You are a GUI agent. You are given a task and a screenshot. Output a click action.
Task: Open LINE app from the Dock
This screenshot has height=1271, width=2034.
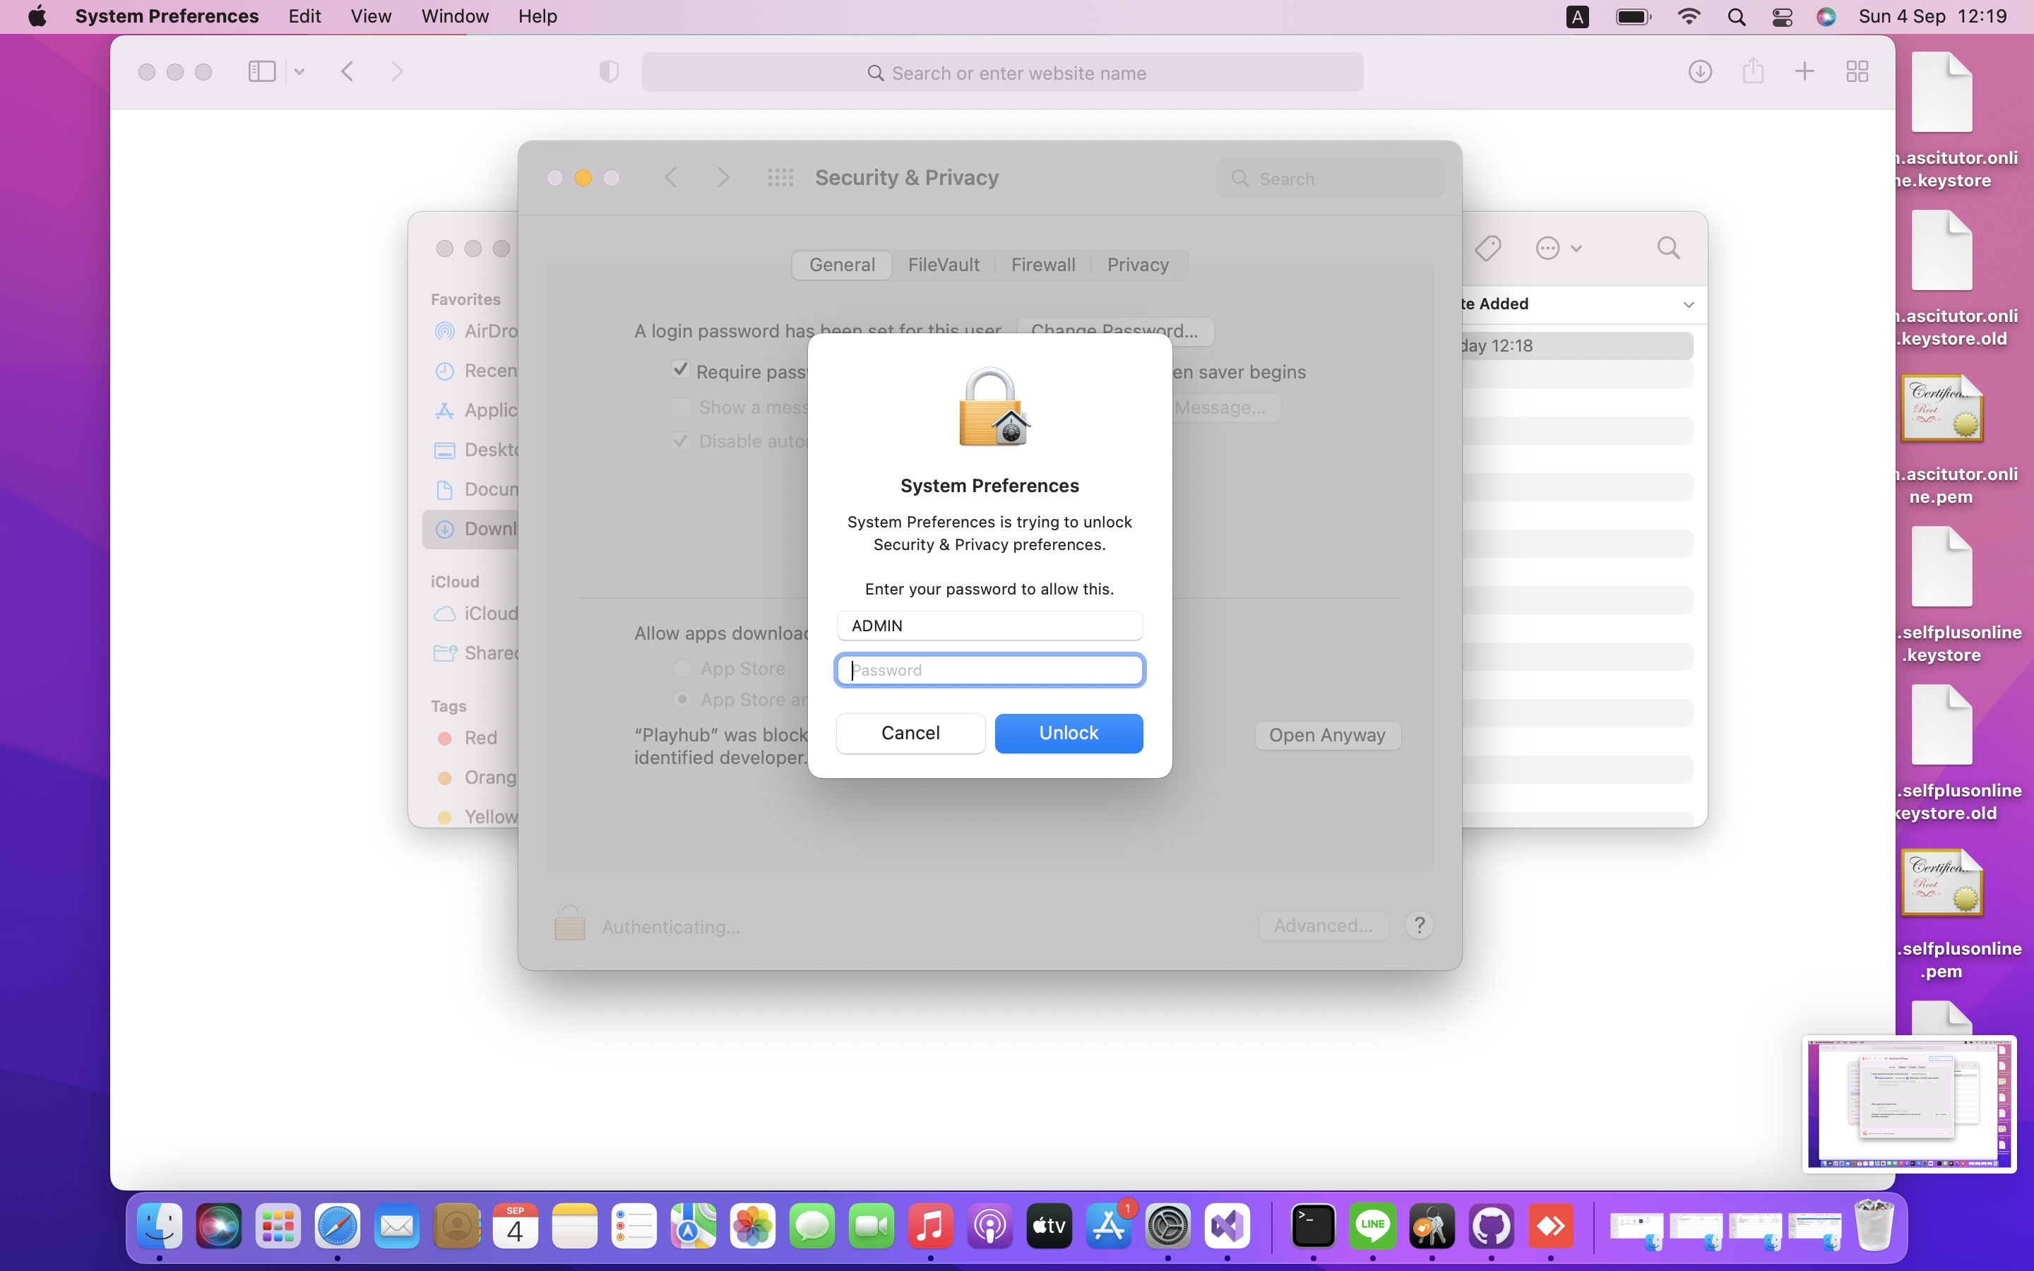click(x=1372, y=1227)
